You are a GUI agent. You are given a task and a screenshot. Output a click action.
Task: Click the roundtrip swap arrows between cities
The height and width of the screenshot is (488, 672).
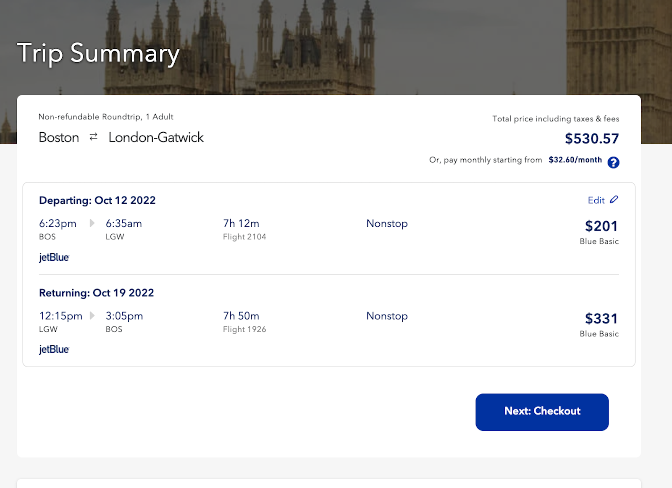pos(93,137)
